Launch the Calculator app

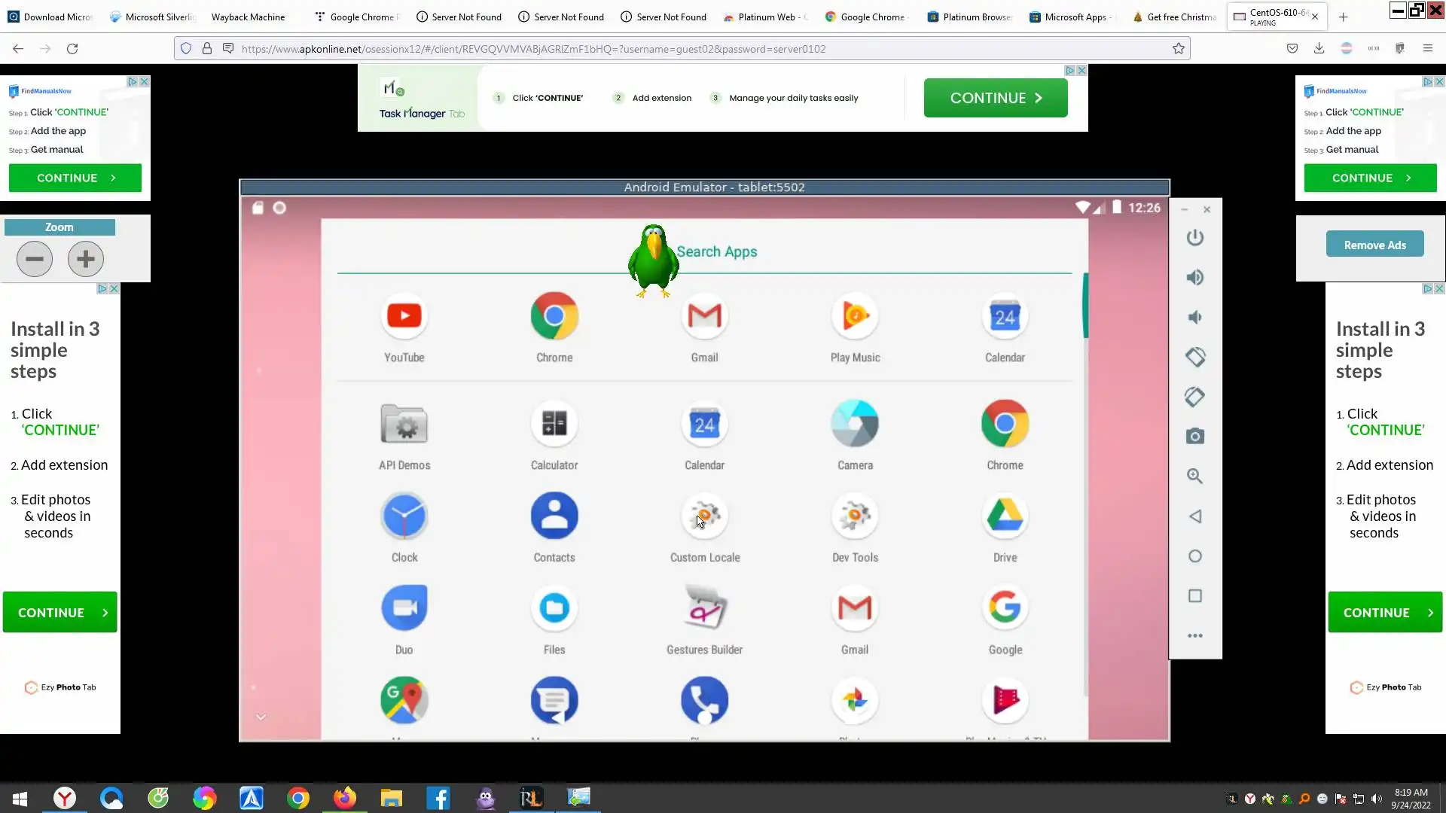(554, 424)
